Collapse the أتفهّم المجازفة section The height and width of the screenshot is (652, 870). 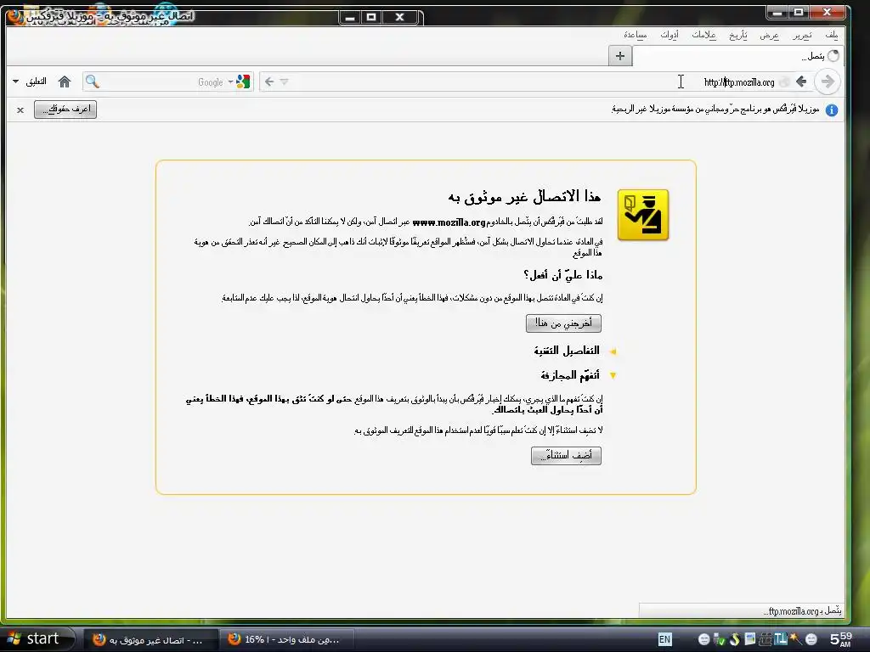click(578, 375)
